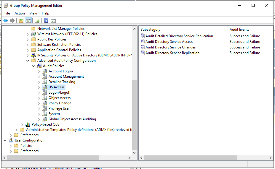This screenshot has width=275, height=169.
Task: Sort by the Audit Events column header
Action: pyautogui.click(x=239, y=30)
